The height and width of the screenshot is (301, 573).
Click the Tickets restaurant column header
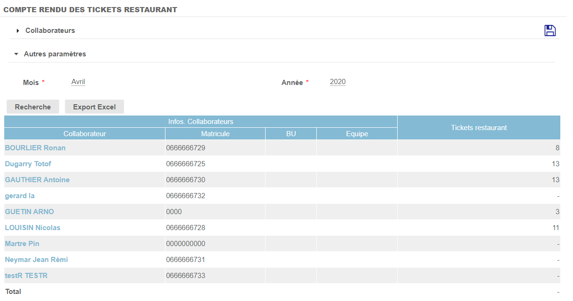click(479, 128)
